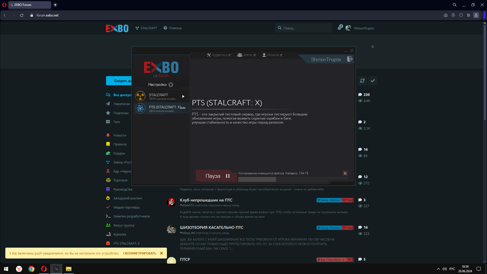Open ШИЗОТЕОРИЯ КАСАТЕЛЬНО ПТС thread
Viewport: 487px width, 274px height.
click(212, 227)
